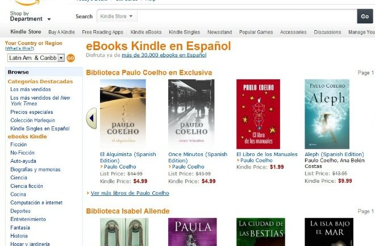
Task: Open the El Alquimista book cover
Action: 123,114
